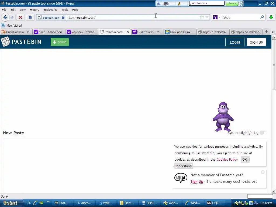Open the Tools menu
Image resolution: width=276 pixels, height=207 pixels.
(x=65, y=10)
